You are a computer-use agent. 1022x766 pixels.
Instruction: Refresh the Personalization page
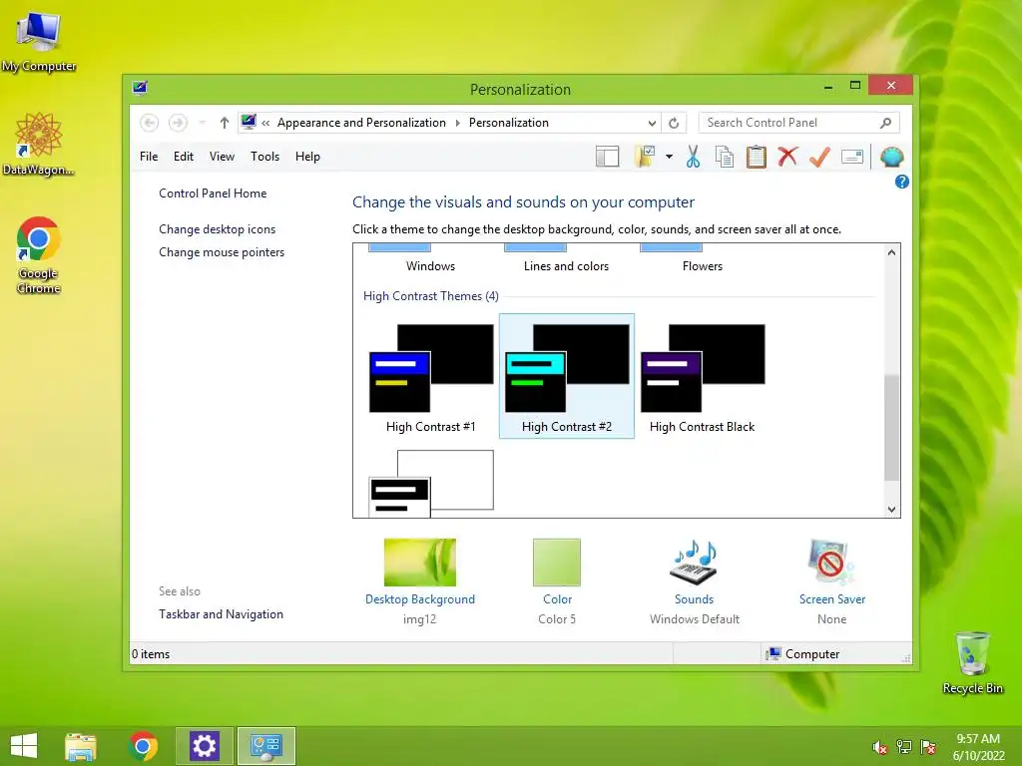click(674, 123)
